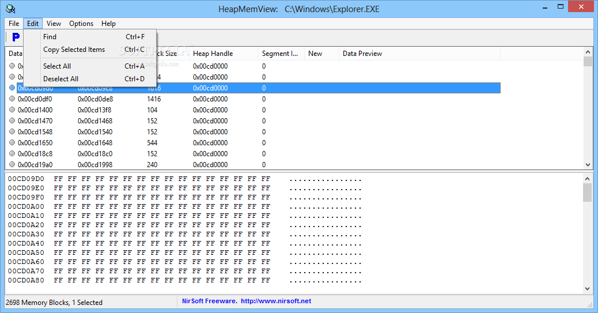
Task: Click the gray block icon for row 0x00cd1650
Action: click(x=12, y=142)
